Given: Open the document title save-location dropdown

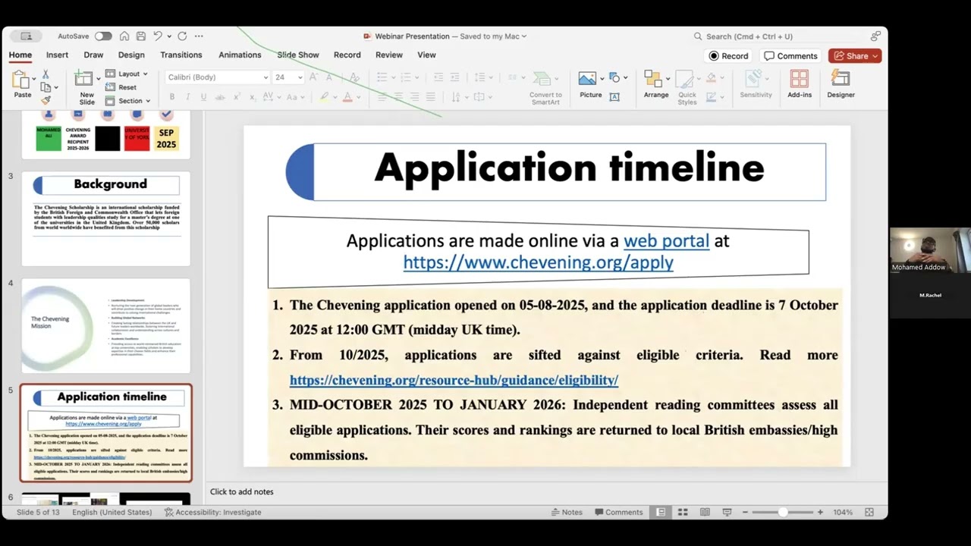Looking at the screenshot, I should [523, 36].
